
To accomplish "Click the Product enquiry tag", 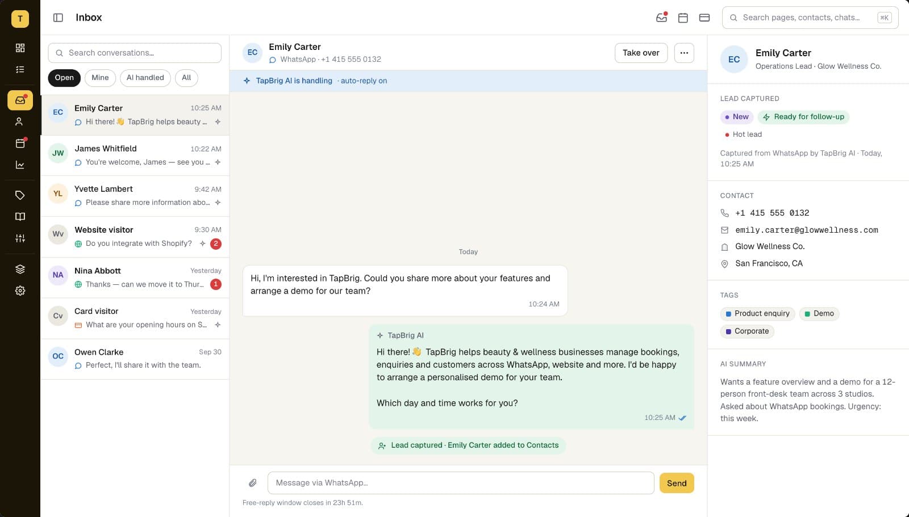I will (757, 314).
